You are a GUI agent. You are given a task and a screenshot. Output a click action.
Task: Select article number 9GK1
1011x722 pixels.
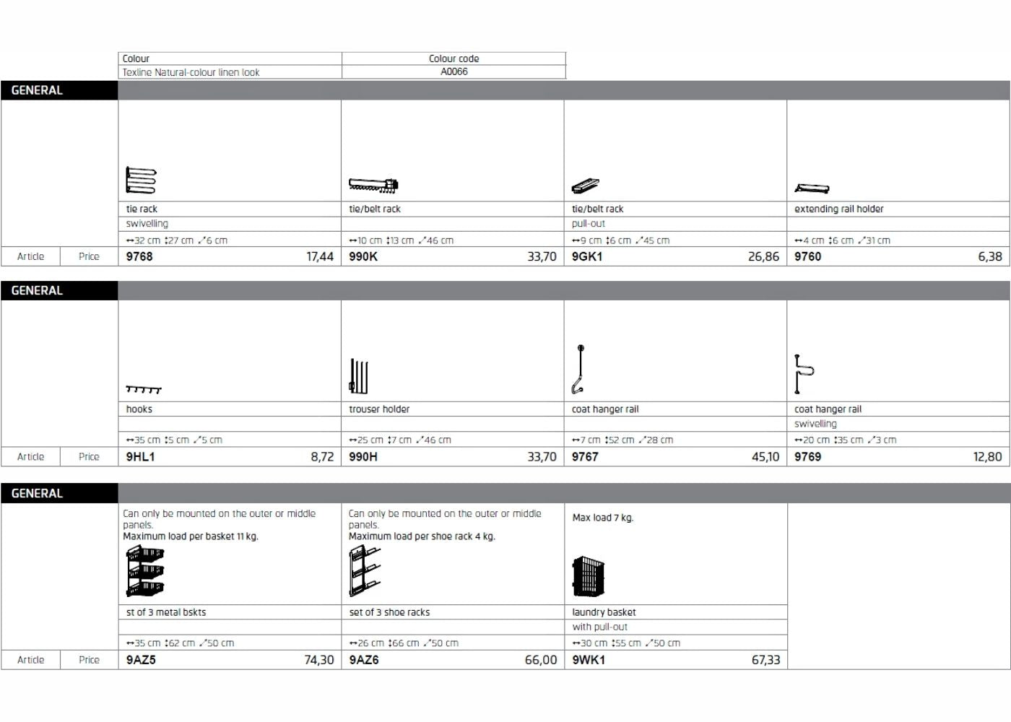[x=586, y=256]
